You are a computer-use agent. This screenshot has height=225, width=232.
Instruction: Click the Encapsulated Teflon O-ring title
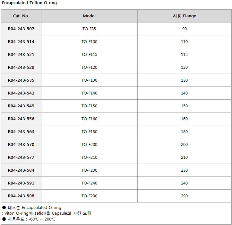pos(29,3)
